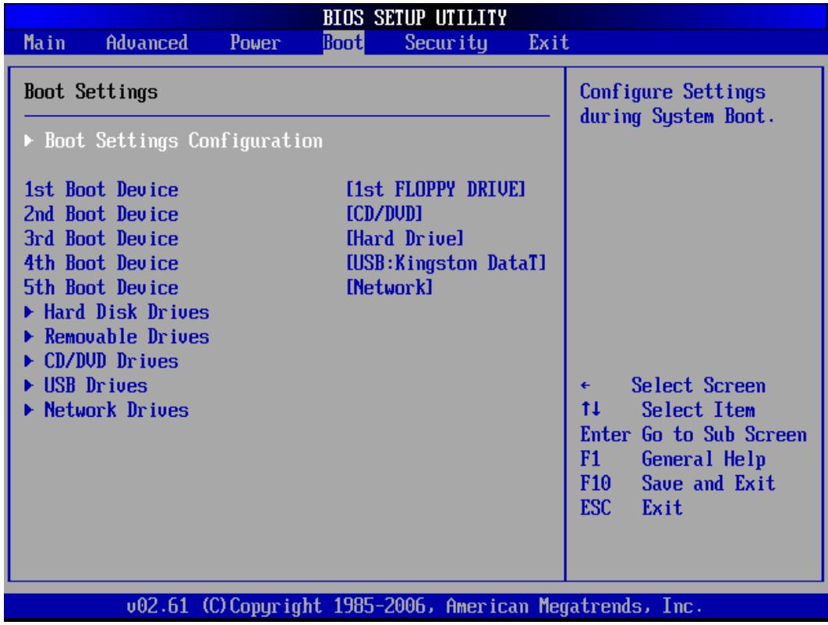Open the USB Drives submenu

click(x=86, y=385)
